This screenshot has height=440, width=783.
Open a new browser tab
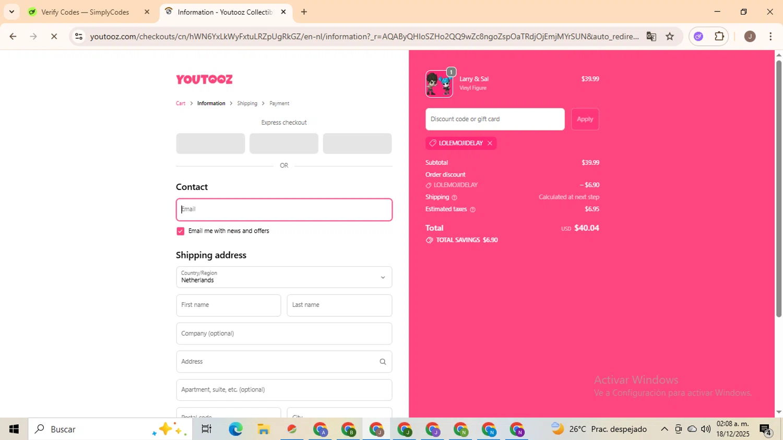(304, 12)
